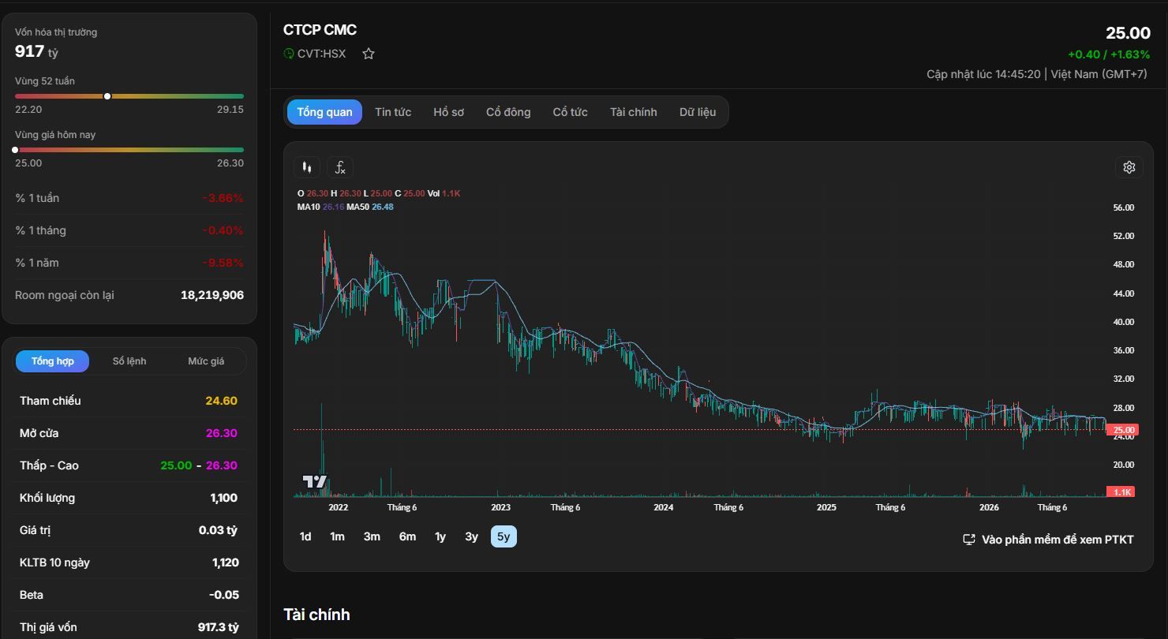This screenshot has width=1168, height=639.
Task: Click the % 1 tháng value -0.40%
Action: (223, 230)
